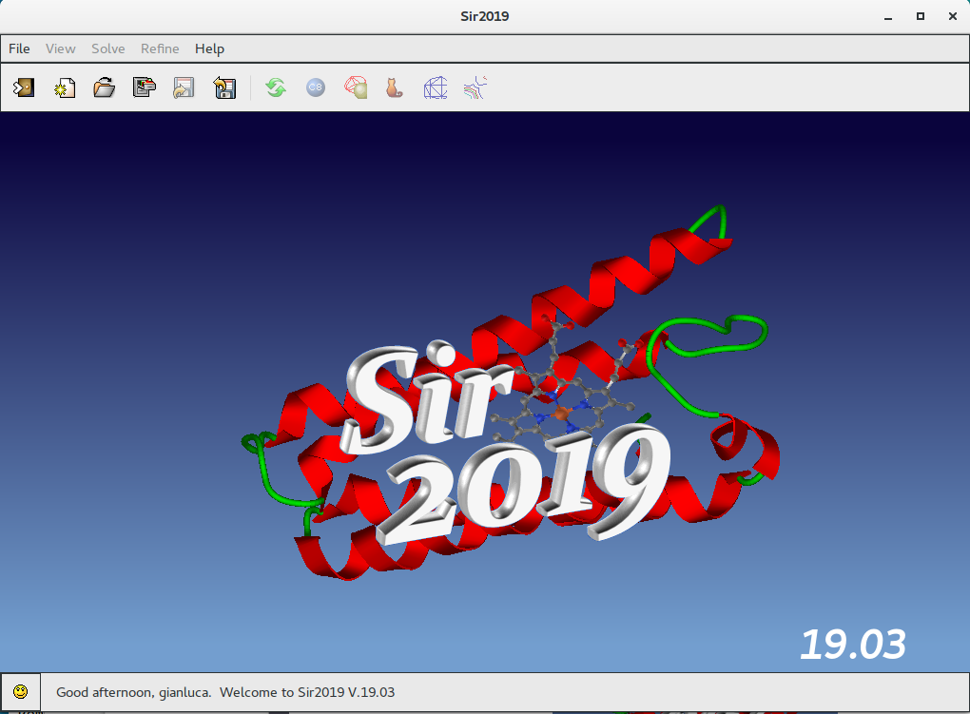Click the floppy disk with yellow arrow icon
The height and width of the screenshot is (714, 970).
click(x=223, y=87)
